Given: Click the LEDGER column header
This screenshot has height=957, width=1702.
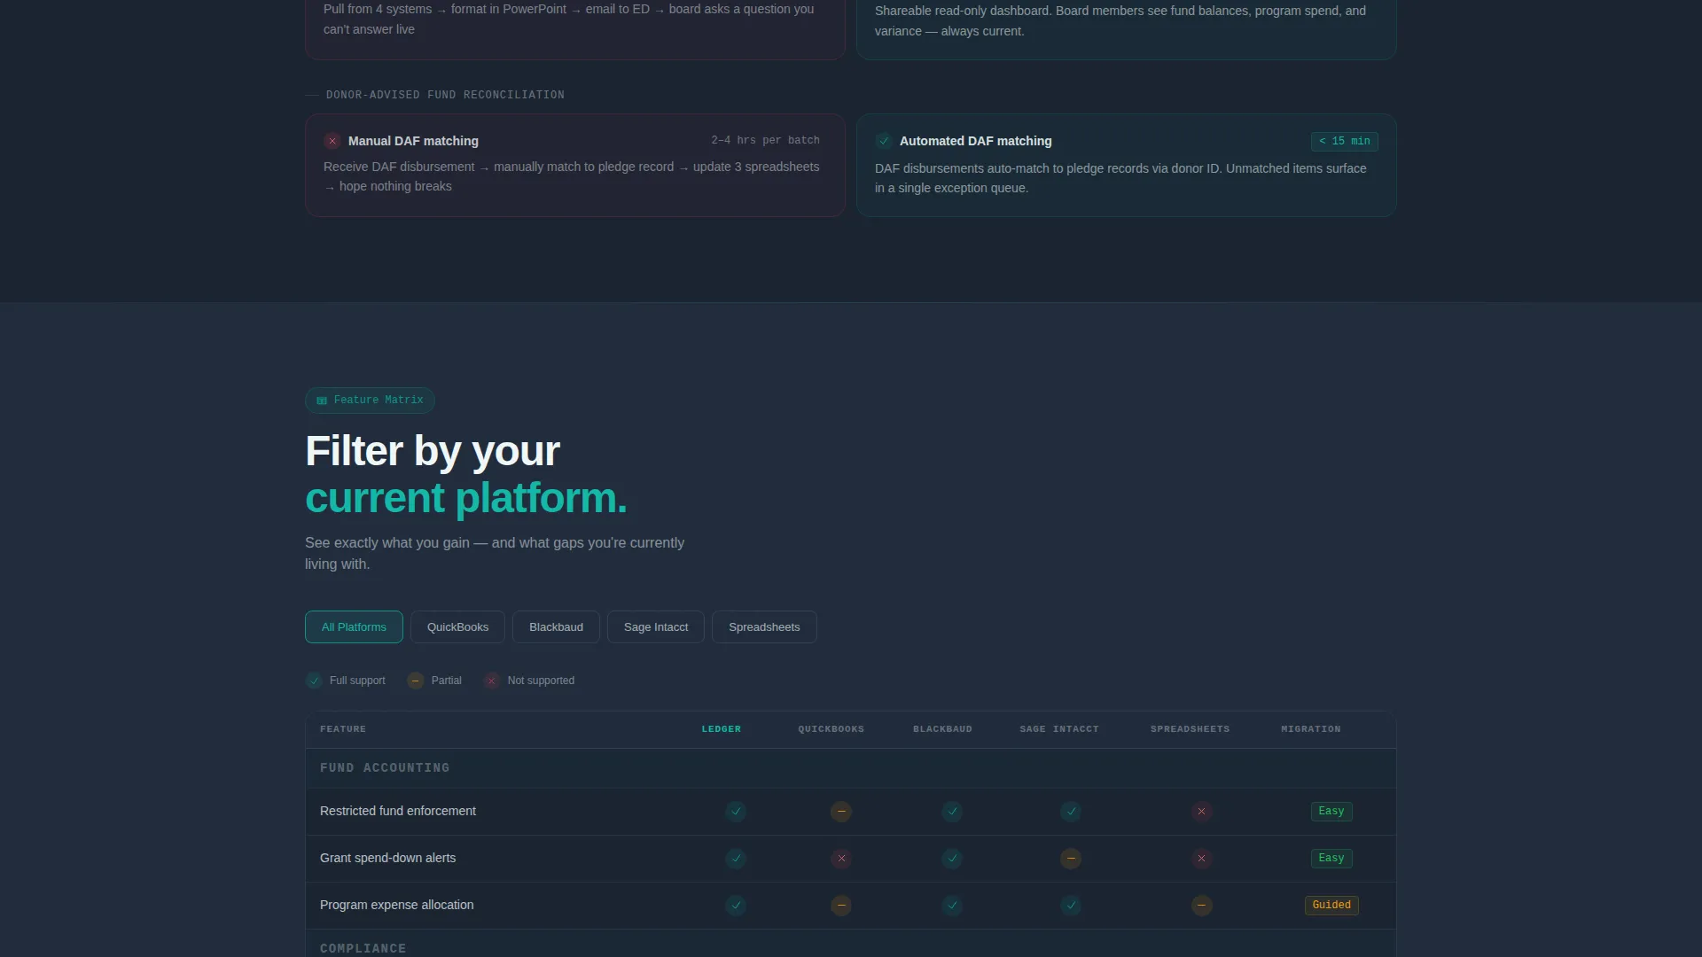Looking at the screenshot, I should [722, 729].
